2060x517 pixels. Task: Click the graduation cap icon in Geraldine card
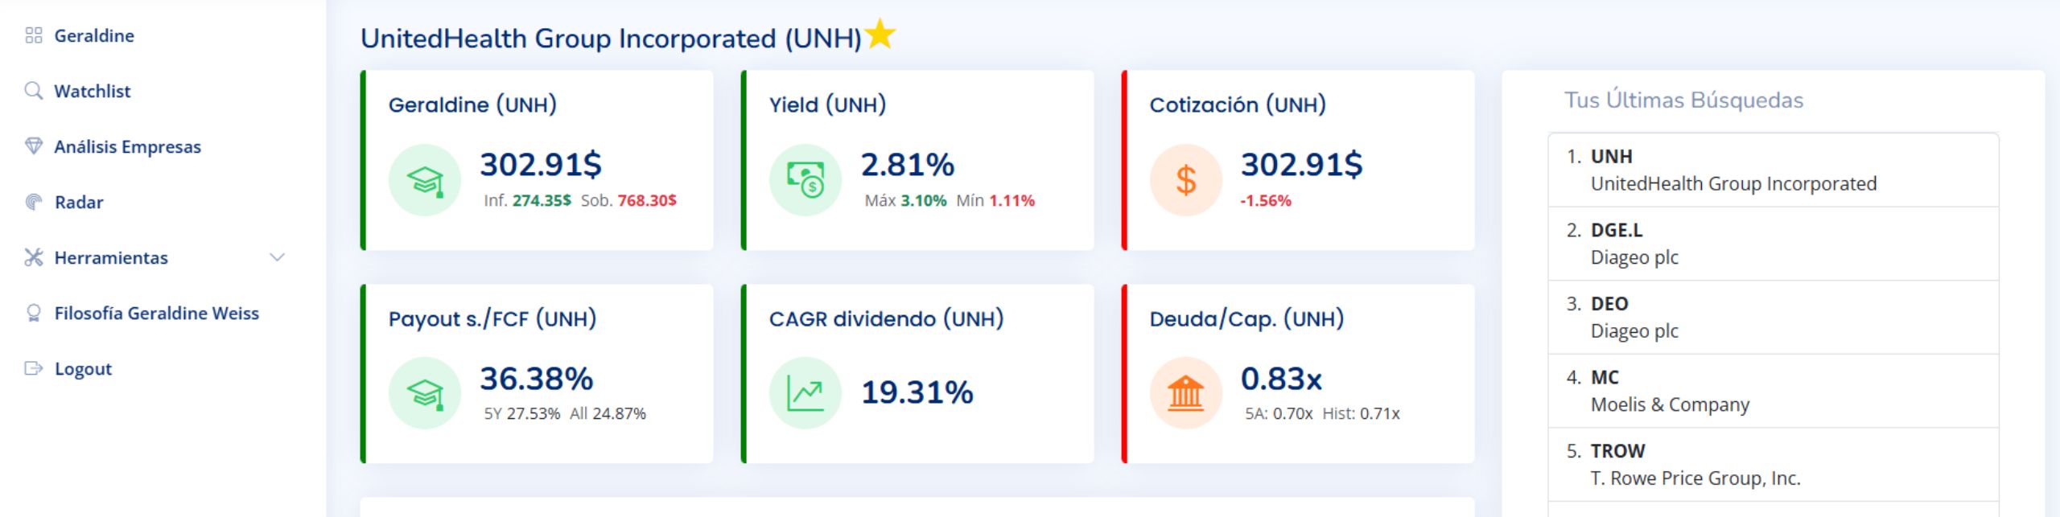point(424,180)
